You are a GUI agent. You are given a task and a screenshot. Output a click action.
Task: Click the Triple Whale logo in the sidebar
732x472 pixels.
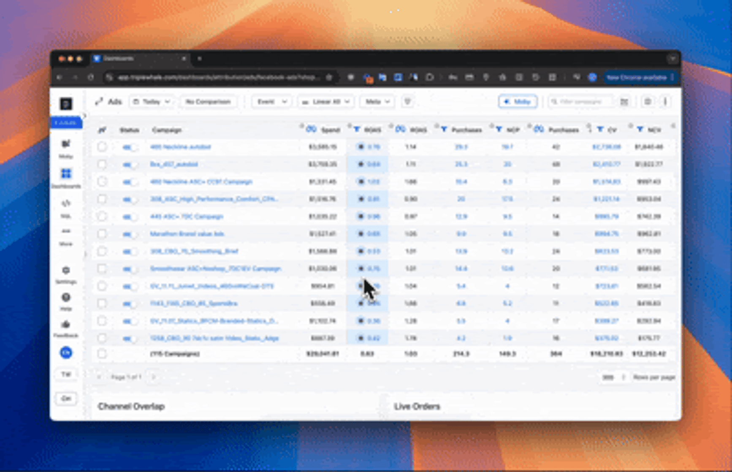(66, 103)
